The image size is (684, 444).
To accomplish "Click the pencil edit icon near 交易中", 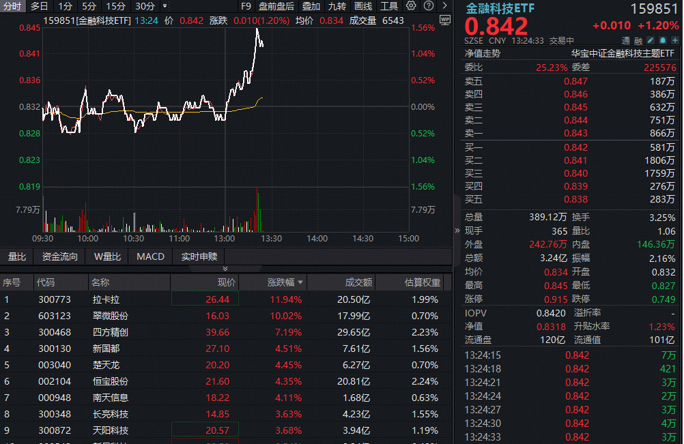I will coord(649,40).
